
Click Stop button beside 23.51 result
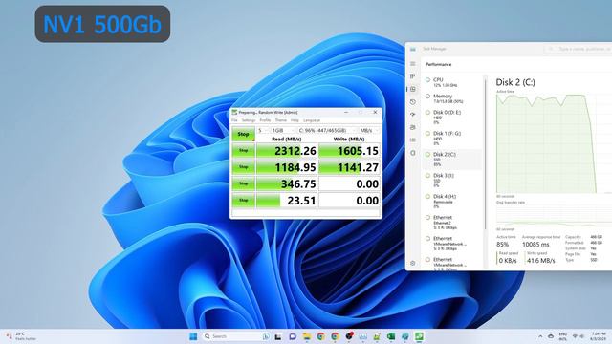click(243, 200)
